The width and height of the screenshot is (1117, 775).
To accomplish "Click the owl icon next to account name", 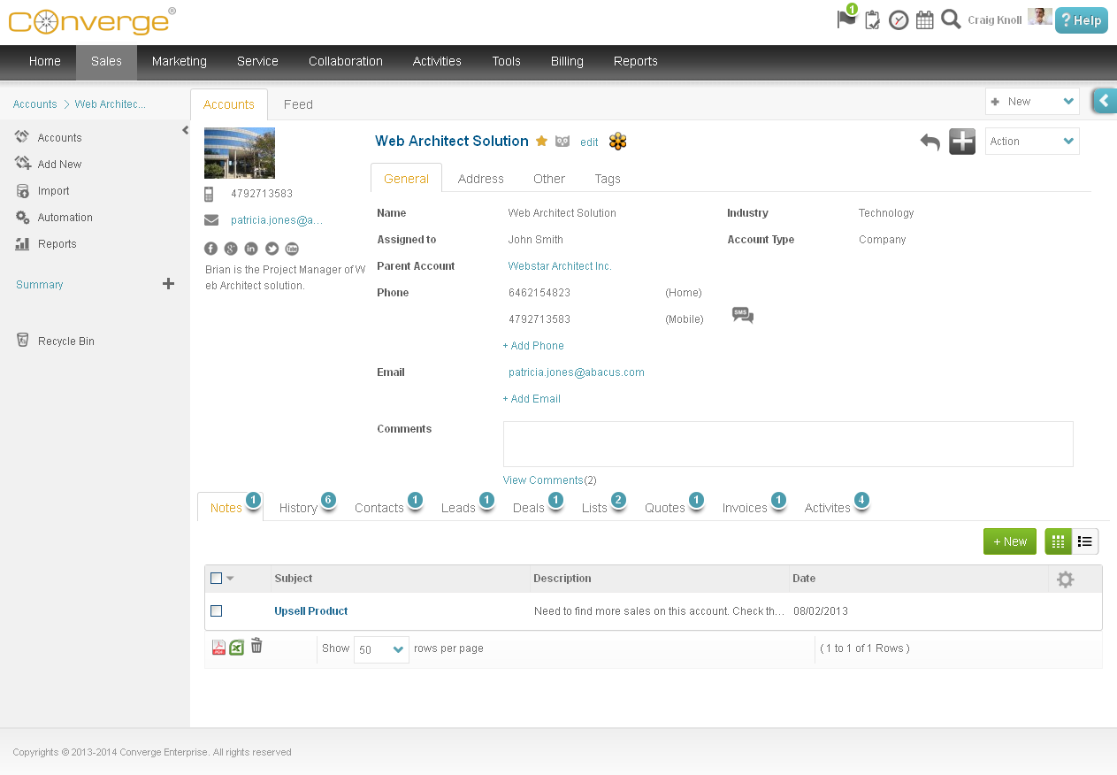I will (x=562, y=141).
